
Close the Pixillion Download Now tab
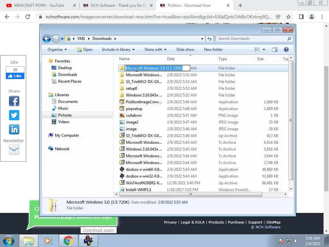coord(228,6)
